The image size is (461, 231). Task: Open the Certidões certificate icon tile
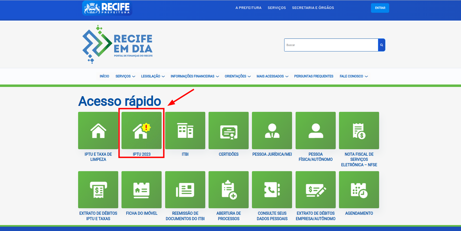(x=229, y=131)
